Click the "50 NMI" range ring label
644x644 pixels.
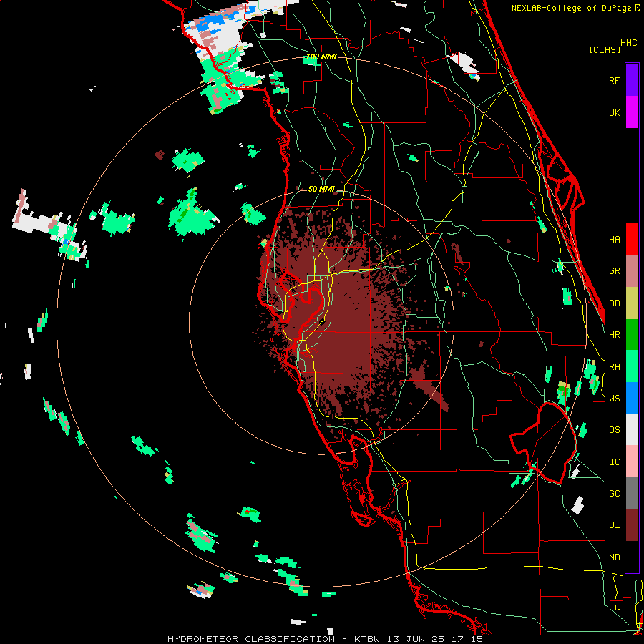click(x=321, y=190)
